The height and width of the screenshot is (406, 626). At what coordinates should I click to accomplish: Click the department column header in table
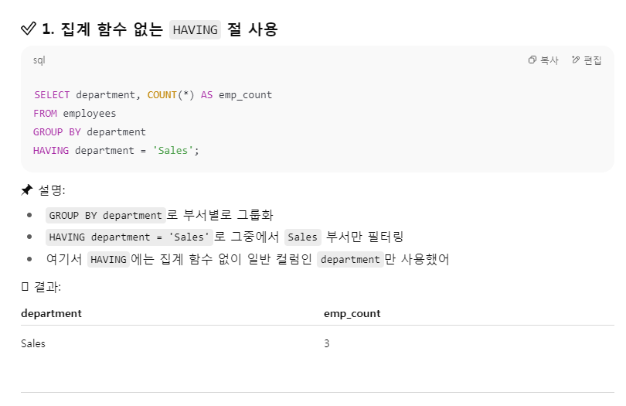51,313
